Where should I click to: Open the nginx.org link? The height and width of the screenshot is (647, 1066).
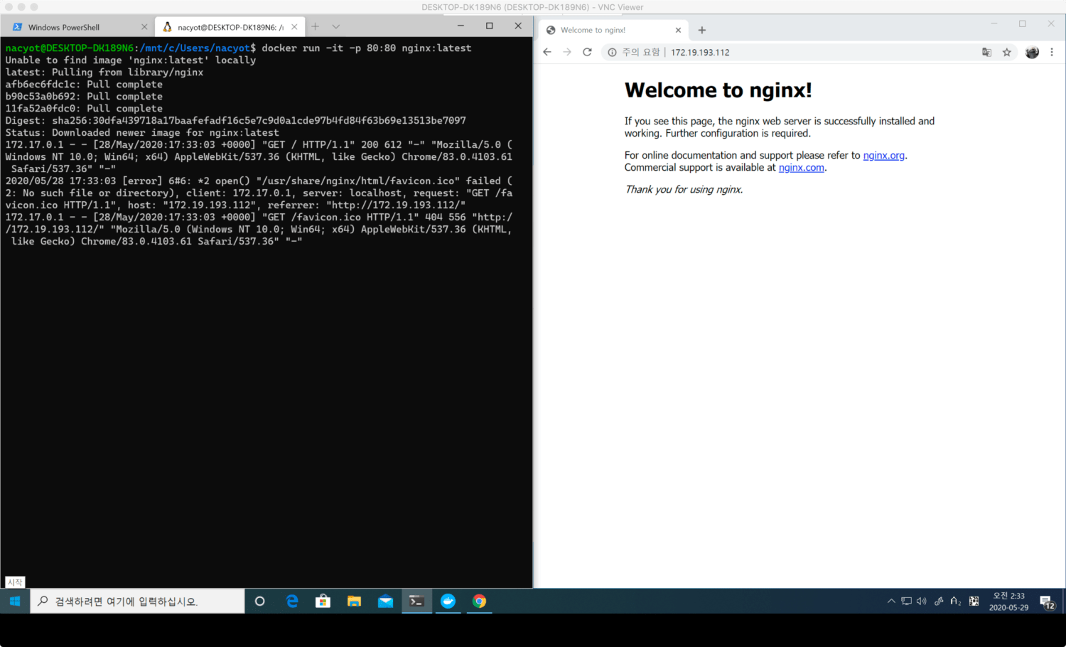coord(884,155)
